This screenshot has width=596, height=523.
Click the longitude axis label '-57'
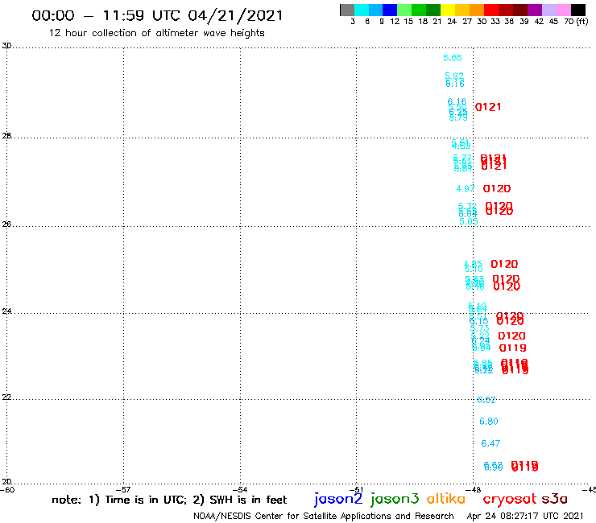(123, 490)
